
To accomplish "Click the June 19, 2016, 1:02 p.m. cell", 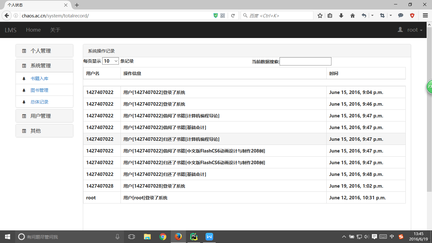I will [366, 186].
